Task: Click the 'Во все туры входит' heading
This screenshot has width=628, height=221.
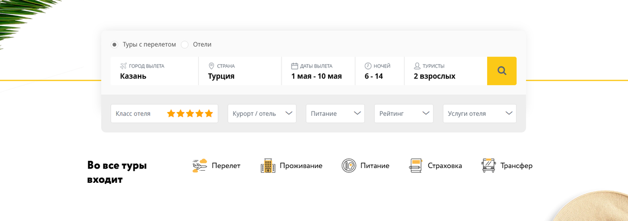Action: tap(117, 173)
